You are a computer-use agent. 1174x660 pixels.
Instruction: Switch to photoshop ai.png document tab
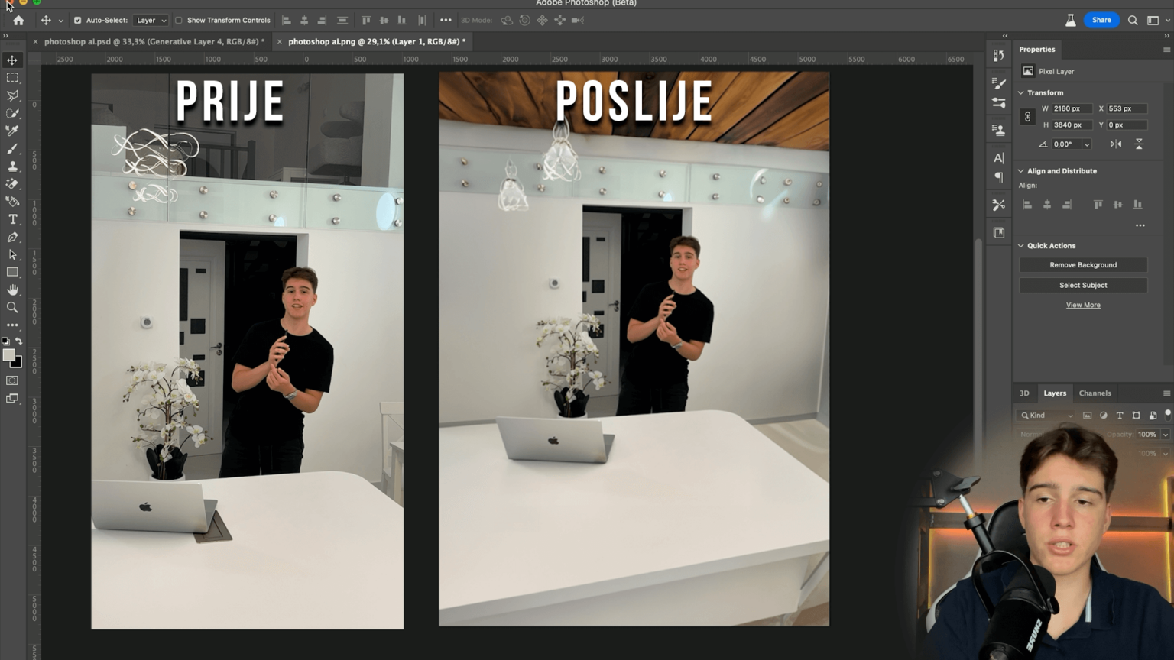pyautogui.click(x=377, y=41)
